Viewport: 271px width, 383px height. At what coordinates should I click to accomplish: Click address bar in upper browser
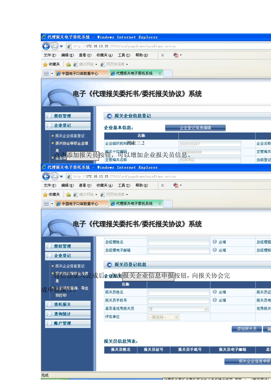click(168, 46)
